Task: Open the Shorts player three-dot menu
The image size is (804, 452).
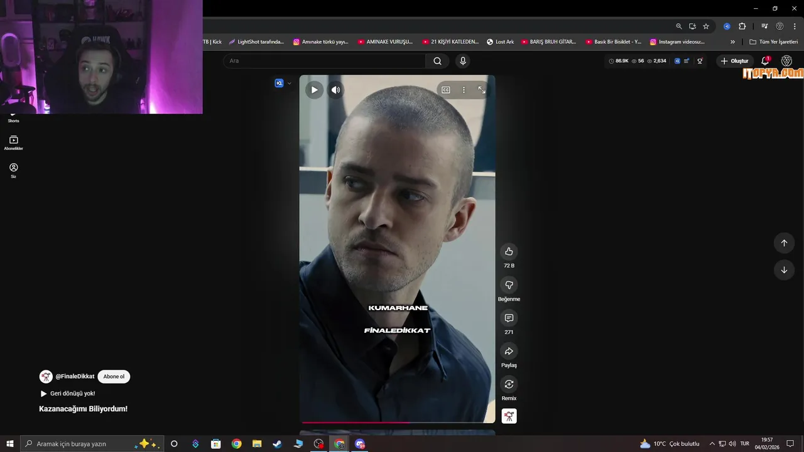Action: [x=464, y=90]
